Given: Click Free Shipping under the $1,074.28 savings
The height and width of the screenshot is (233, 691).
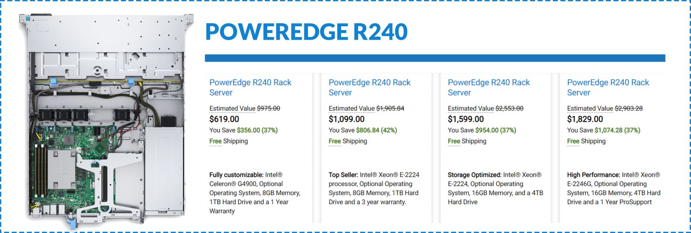Looking at the screenshot, I should [x=586, y=141].
